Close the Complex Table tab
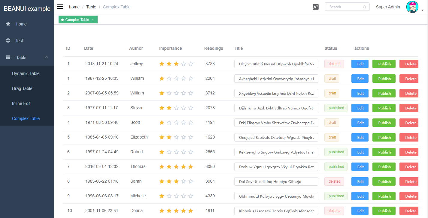Image resolution: width=428 pixels, height=218 pixels. point(93,20)
